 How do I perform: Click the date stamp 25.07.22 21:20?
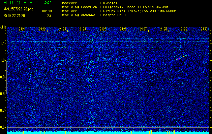[x=14, y=16]
